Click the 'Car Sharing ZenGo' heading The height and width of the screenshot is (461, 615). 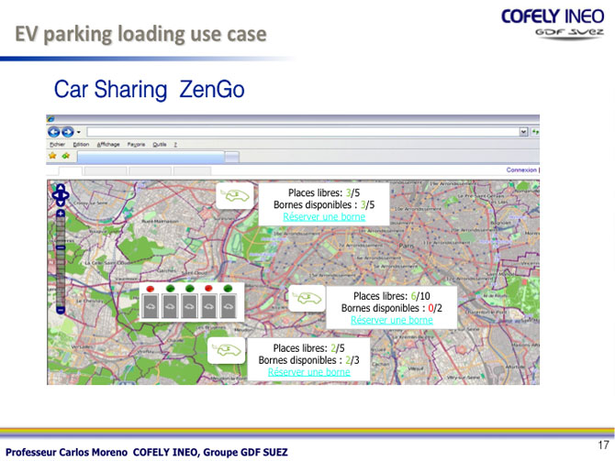click(149, 89)
